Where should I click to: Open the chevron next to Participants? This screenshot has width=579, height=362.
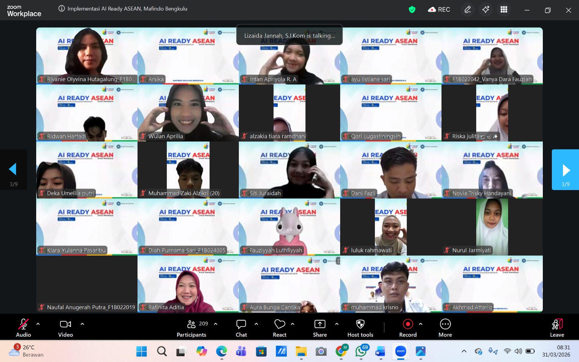(x=216, y=324)
